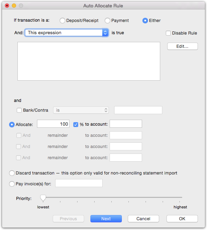The width and height of the screenshot is (207, 230).
Task: Choose the Pay invoice(s) for option
Action: (x=12, y=184)
